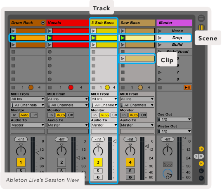The height and width of the screenshot is (190, 222).
Task: Arm the 3 Sub Bass track for recording
Action: pos(98,177)
